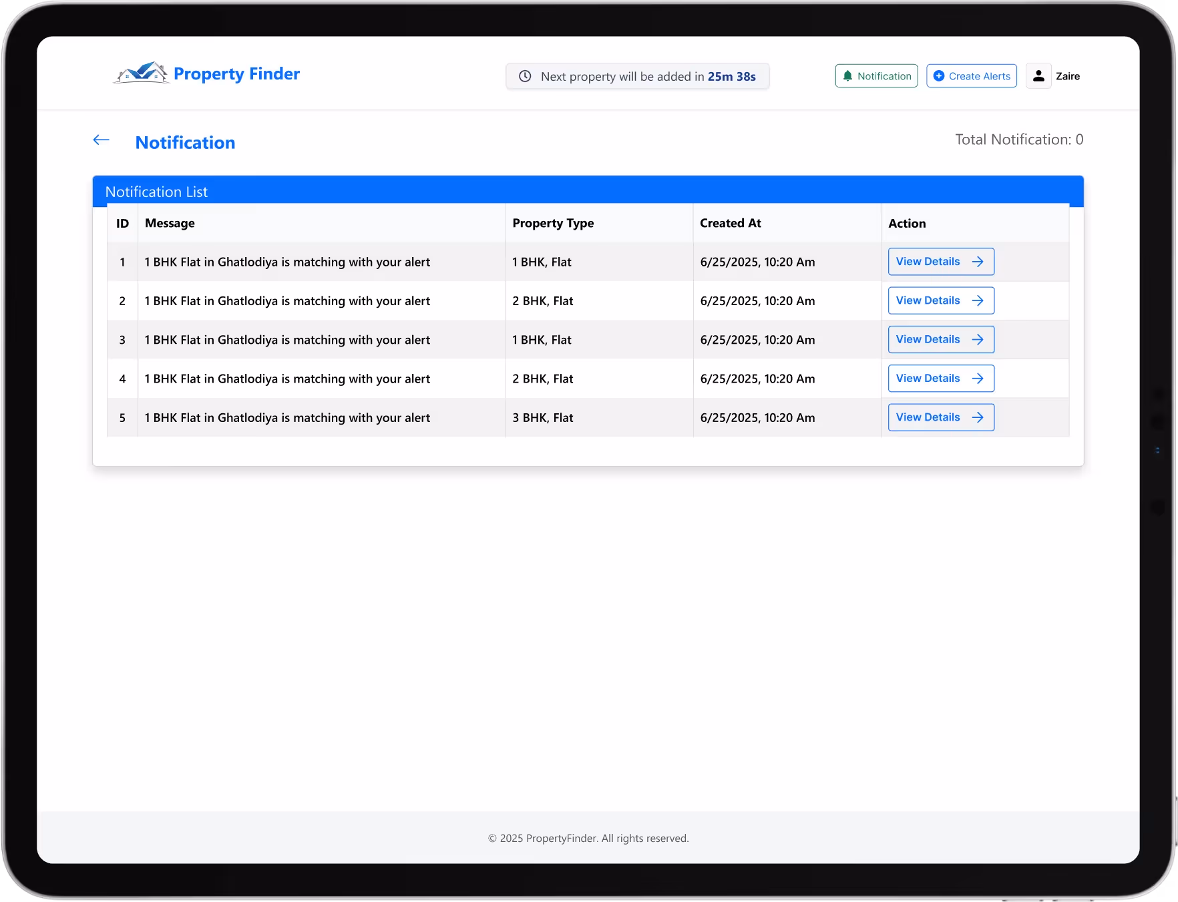Click the created date in row 1
This screenshot has height=902, width=1178.
coord(757,262)
